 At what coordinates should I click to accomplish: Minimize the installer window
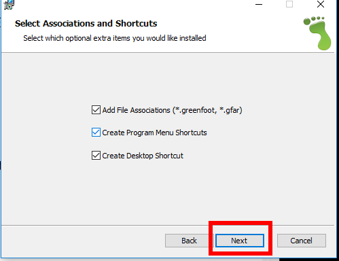(259, 4)
